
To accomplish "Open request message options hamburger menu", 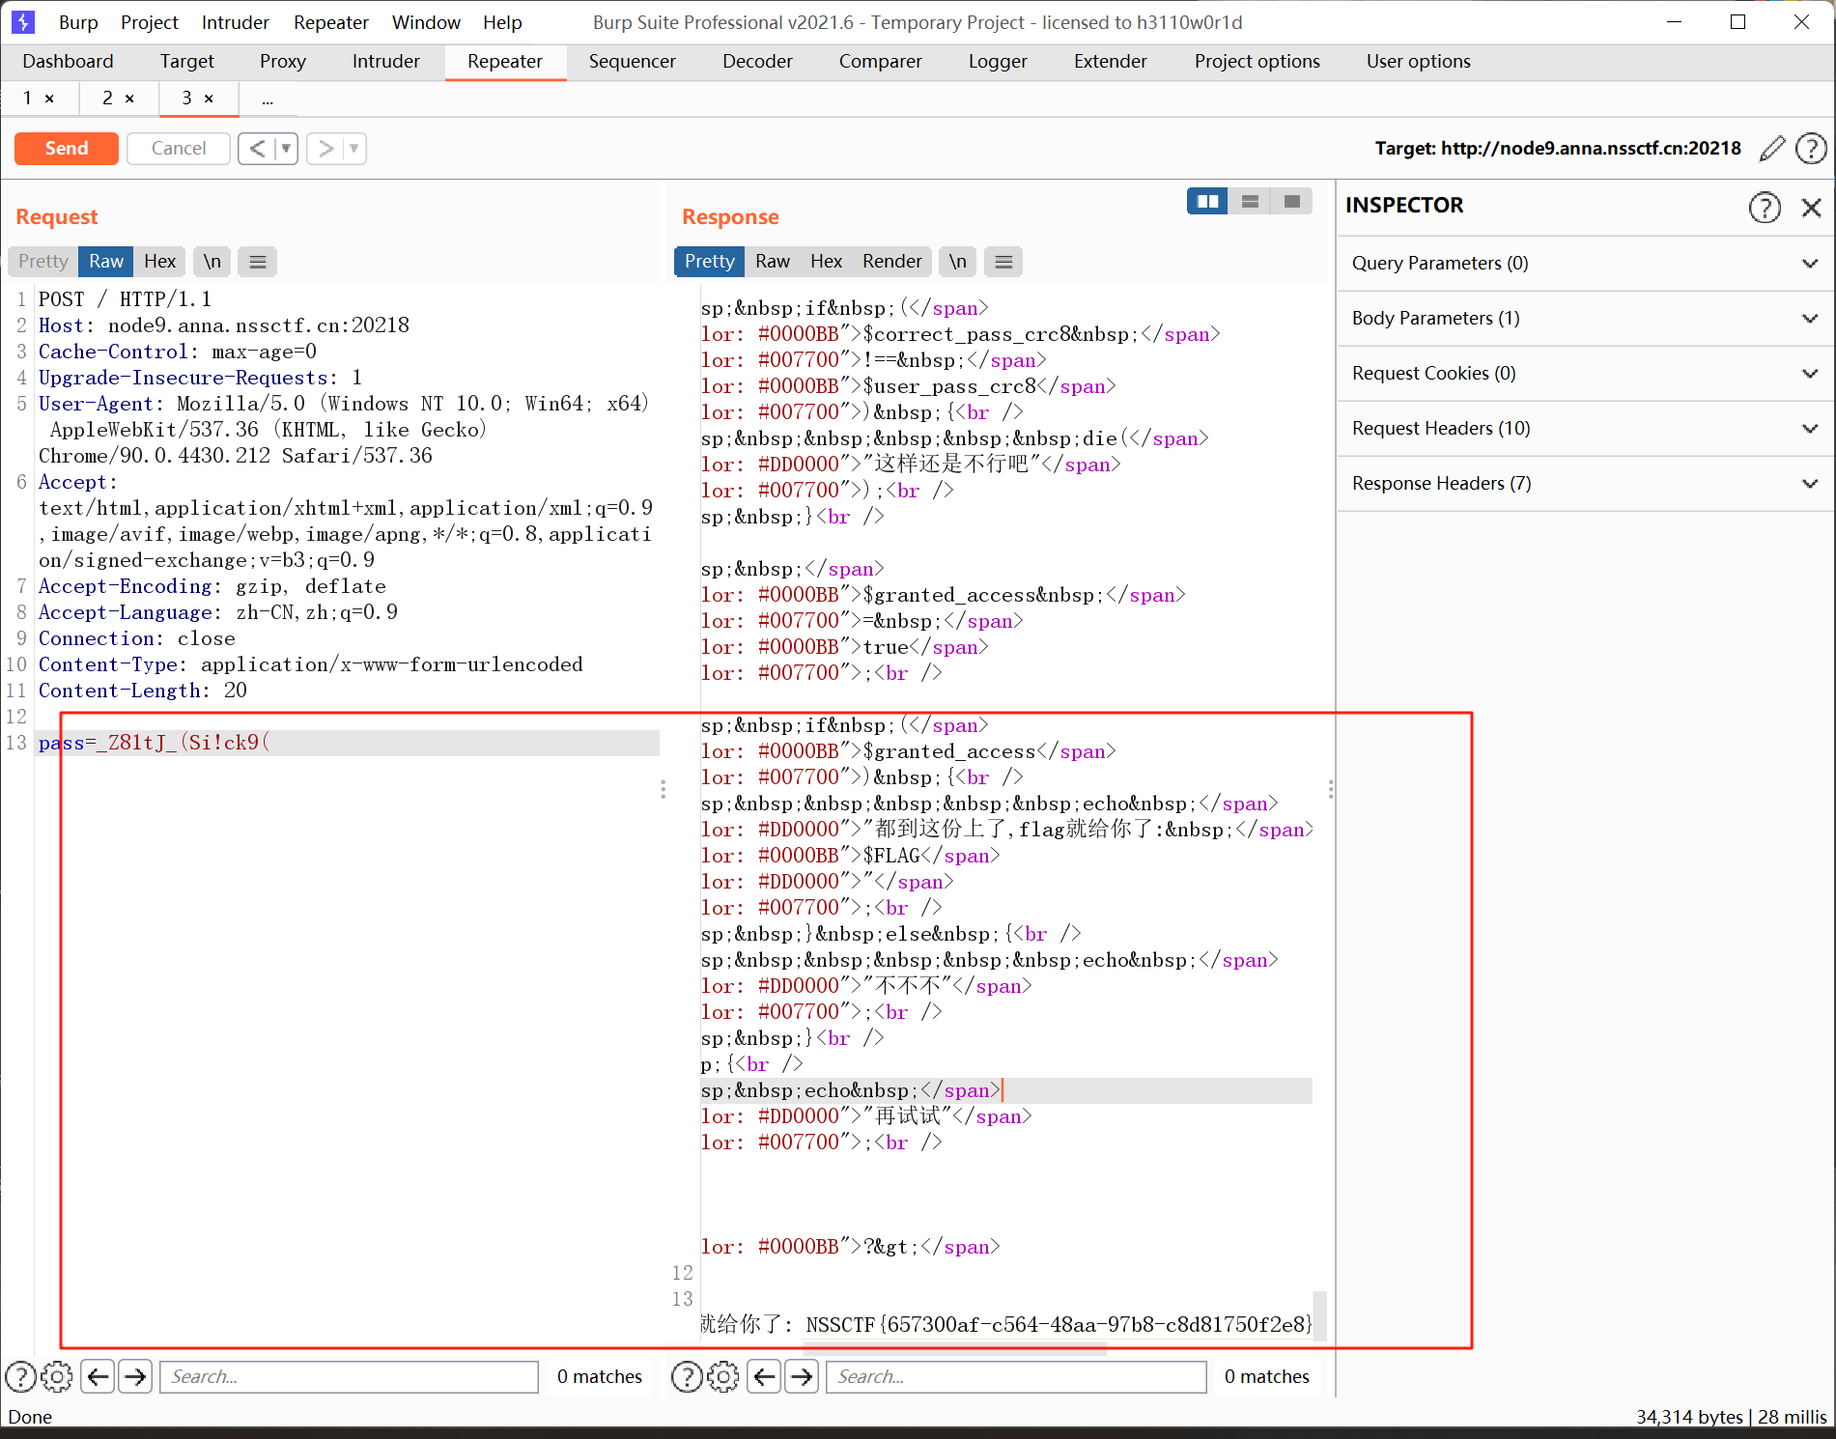I will (x=258, y=262).
